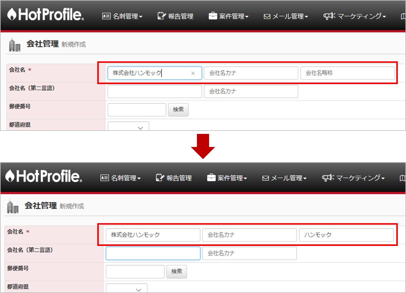Focus 郵便番号 input in lower screenshot
The image size is (406, 293).
[x=135, y=271]
